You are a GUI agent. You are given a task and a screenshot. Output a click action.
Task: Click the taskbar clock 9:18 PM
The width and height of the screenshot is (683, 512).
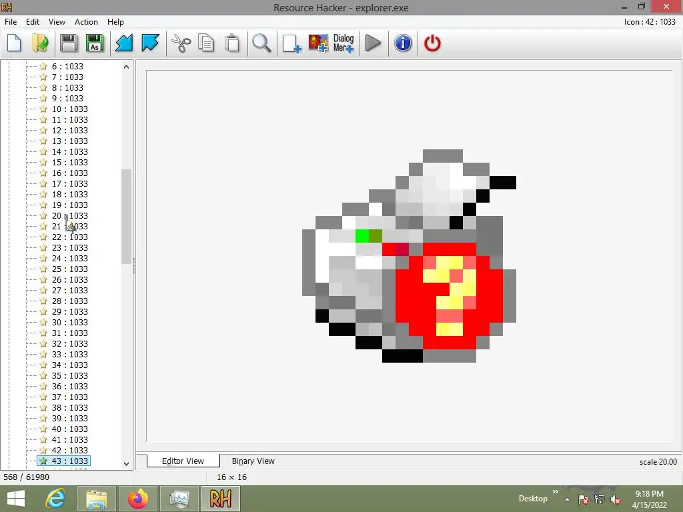[649, 494]
